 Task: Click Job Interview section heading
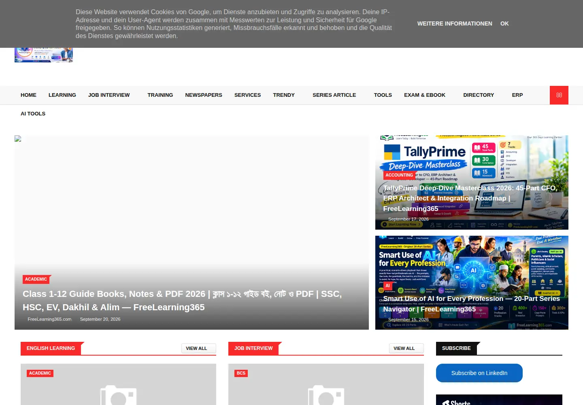pos(253,348)
